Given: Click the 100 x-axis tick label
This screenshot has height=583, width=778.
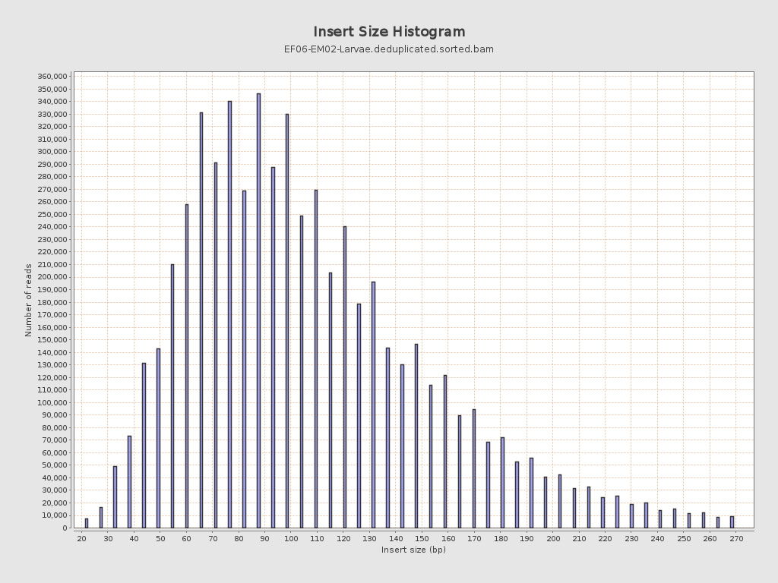Looking at the screenshot, I should (x=291, y=538).
